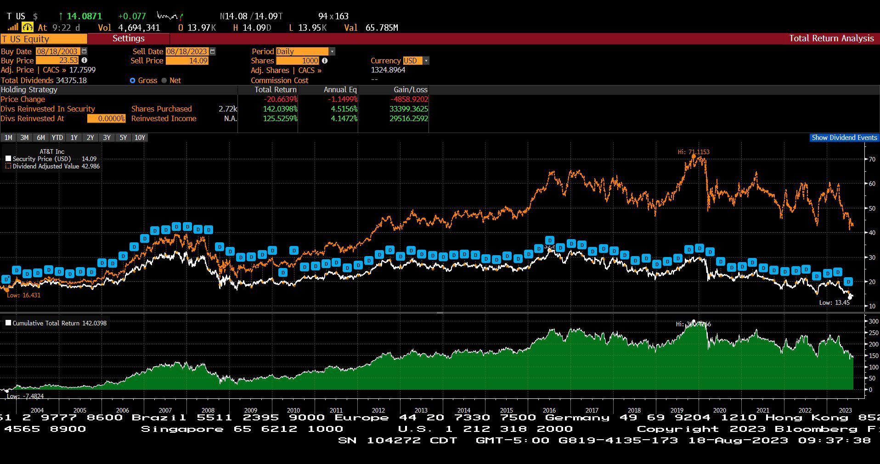Click info icon next to Shares field
This screenshot has height=464, width=880.
(x=325, y=61)
